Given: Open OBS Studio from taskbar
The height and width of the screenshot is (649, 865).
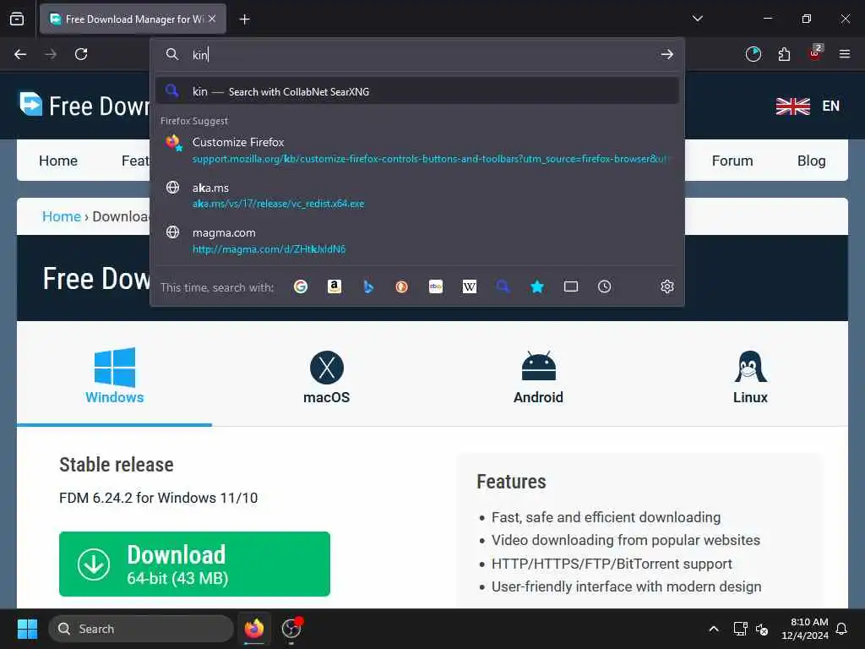Looking at the screenshot, I should 291,629.
